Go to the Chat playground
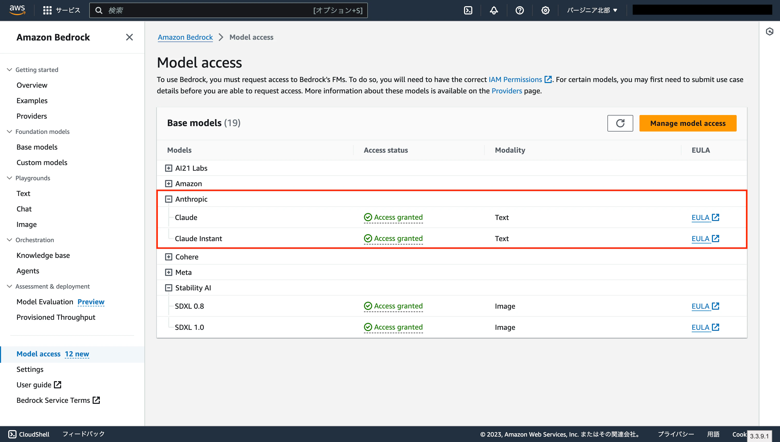This screenshot has height=442, width=780. pyautogui.click(x=24, y=209)
